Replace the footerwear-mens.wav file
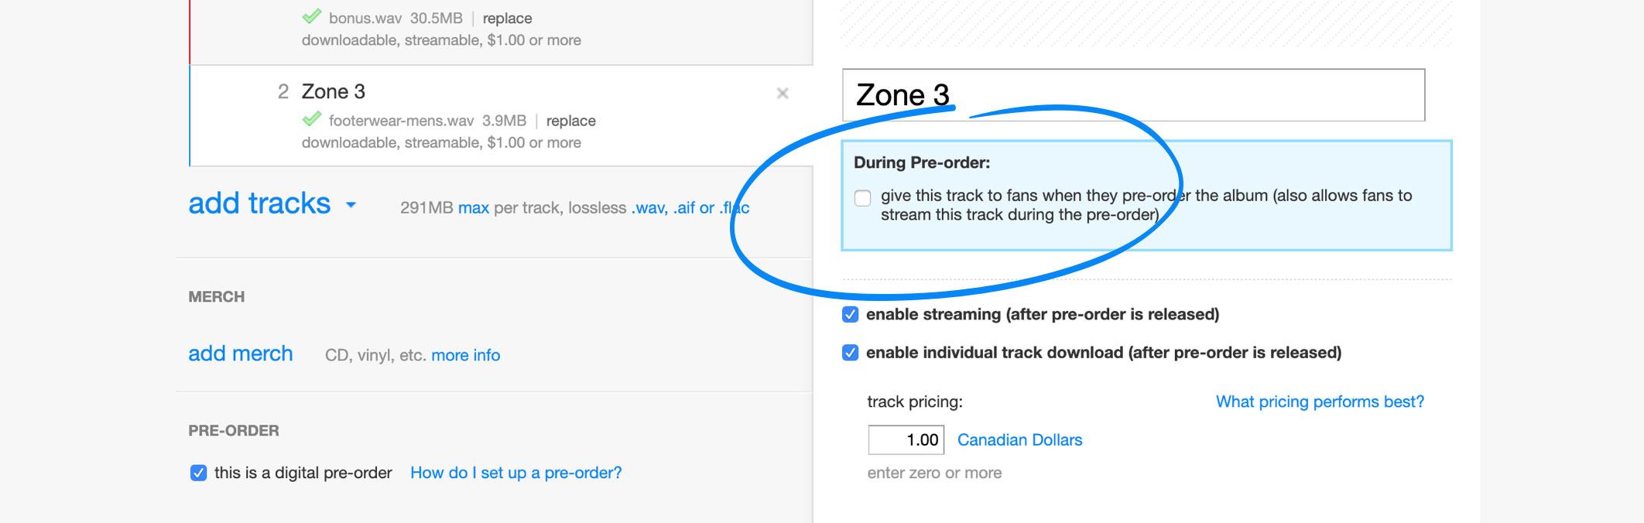The width and height of the screenshot is (1644, 523). [570, 121]
